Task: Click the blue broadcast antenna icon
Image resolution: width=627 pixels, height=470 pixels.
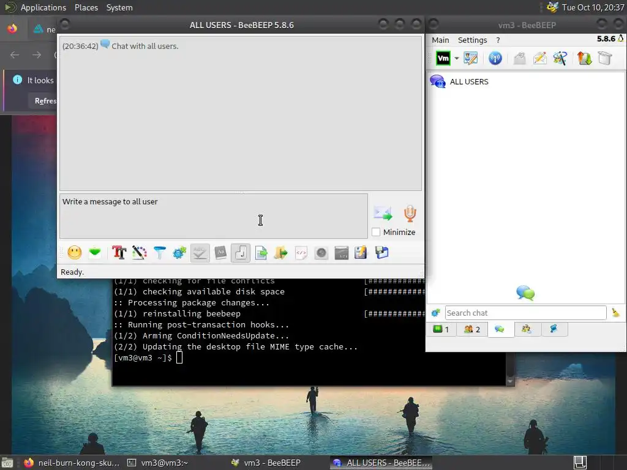Action: click(x=495, y=58)
